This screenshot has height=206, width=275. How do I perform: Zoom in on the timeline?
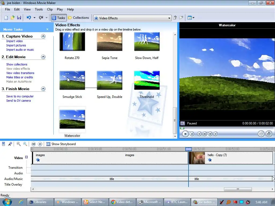[x=19, y=144]
